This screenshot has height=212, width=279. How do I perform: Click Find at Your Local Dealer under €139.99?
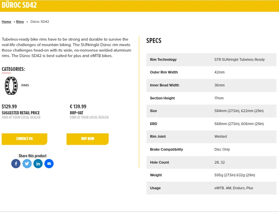click(x=89, y=118)
